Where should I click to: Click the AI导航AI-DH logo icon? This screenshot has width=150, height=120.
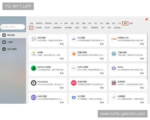114,39
